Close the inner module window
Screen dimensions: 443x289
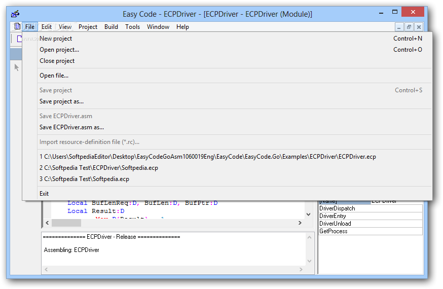(419, 27)
